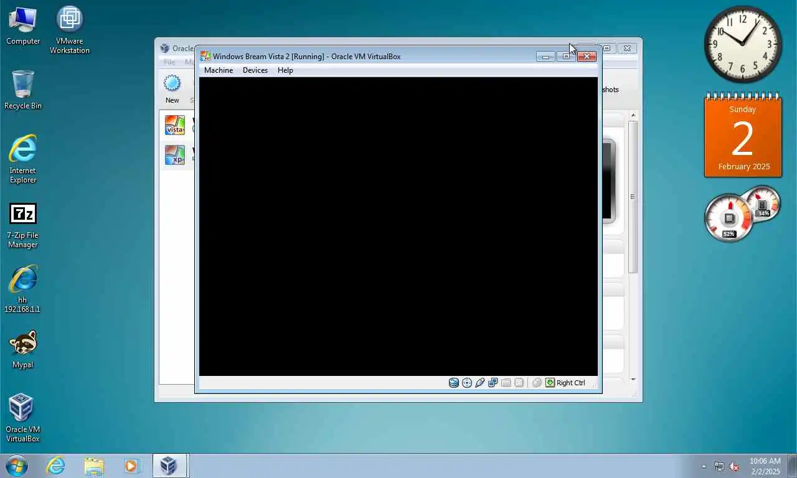The width and height of the screenshot is (797, 478).
Task: Open the Devices menu in VM window
Action: (255, 70)
